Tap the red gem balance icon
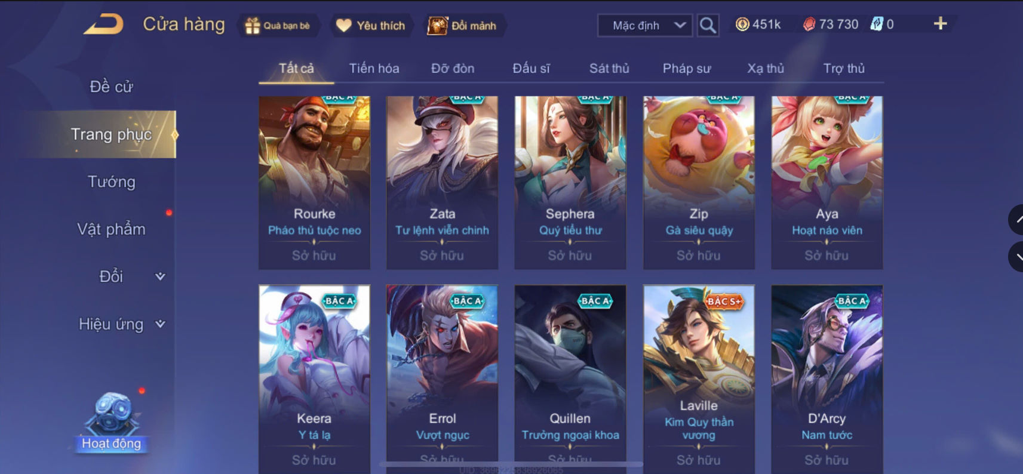Screen dimensions: 1023x474 [x=809, y=24]
